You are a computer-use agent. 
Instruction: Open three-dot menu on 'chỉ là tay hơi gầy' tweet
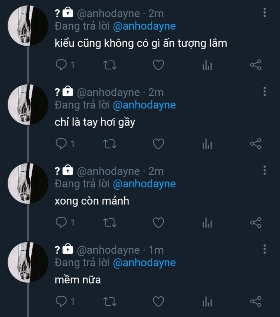click(265, 92)
